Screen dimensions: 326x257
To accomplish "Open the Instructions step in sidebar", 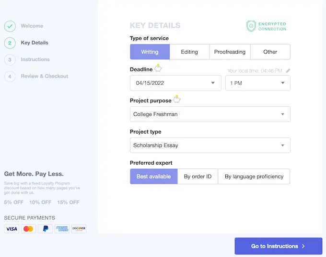I will (35, 59).
